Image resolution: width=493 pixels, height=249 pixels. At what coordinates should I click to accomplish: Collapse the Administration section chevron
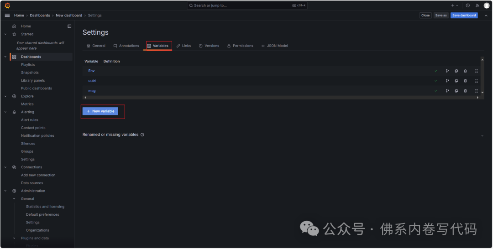tap(5, 191)
